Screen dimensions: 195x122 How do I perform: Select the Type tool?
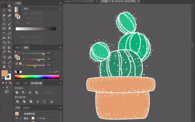(4, 20)
